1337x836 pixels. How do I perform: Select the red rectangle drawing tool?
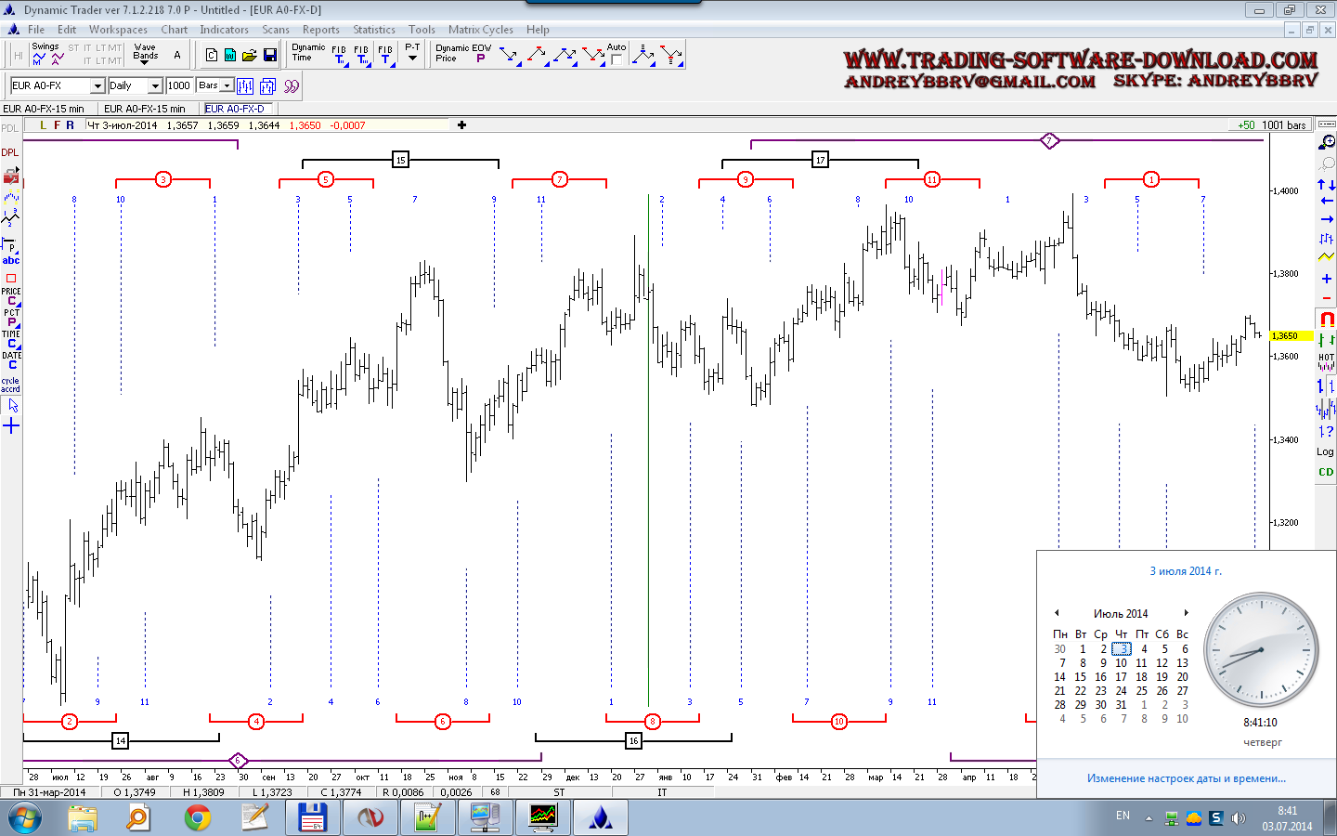tap(11, 278)
